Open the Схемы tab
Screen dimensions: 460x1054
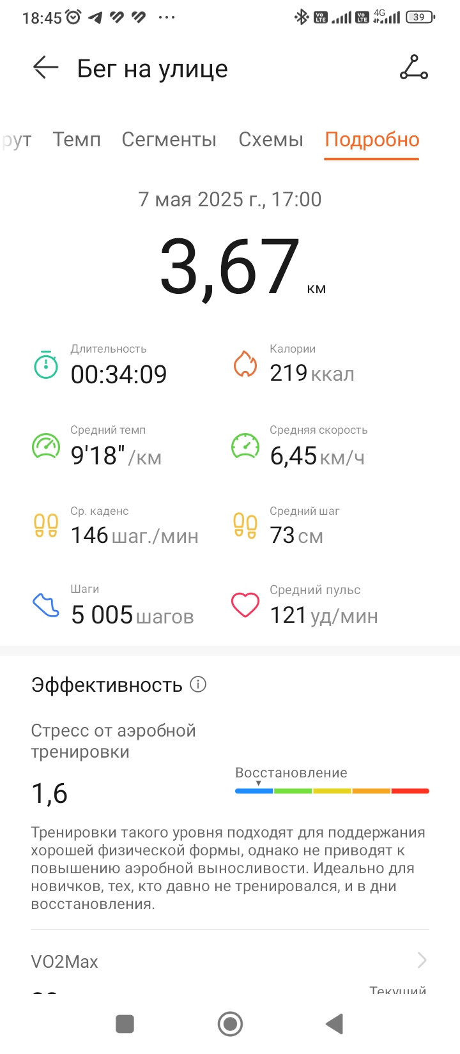click(x=271, y=140)
